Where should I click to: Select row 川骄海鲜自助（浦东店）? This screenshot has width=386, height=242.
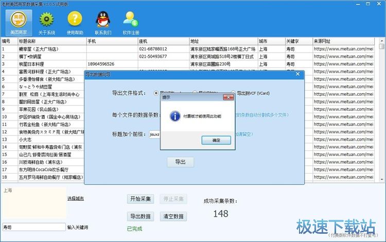click(x=41, y=162)
